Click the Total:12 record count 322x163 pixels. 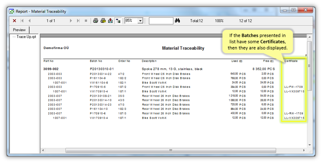196,21
